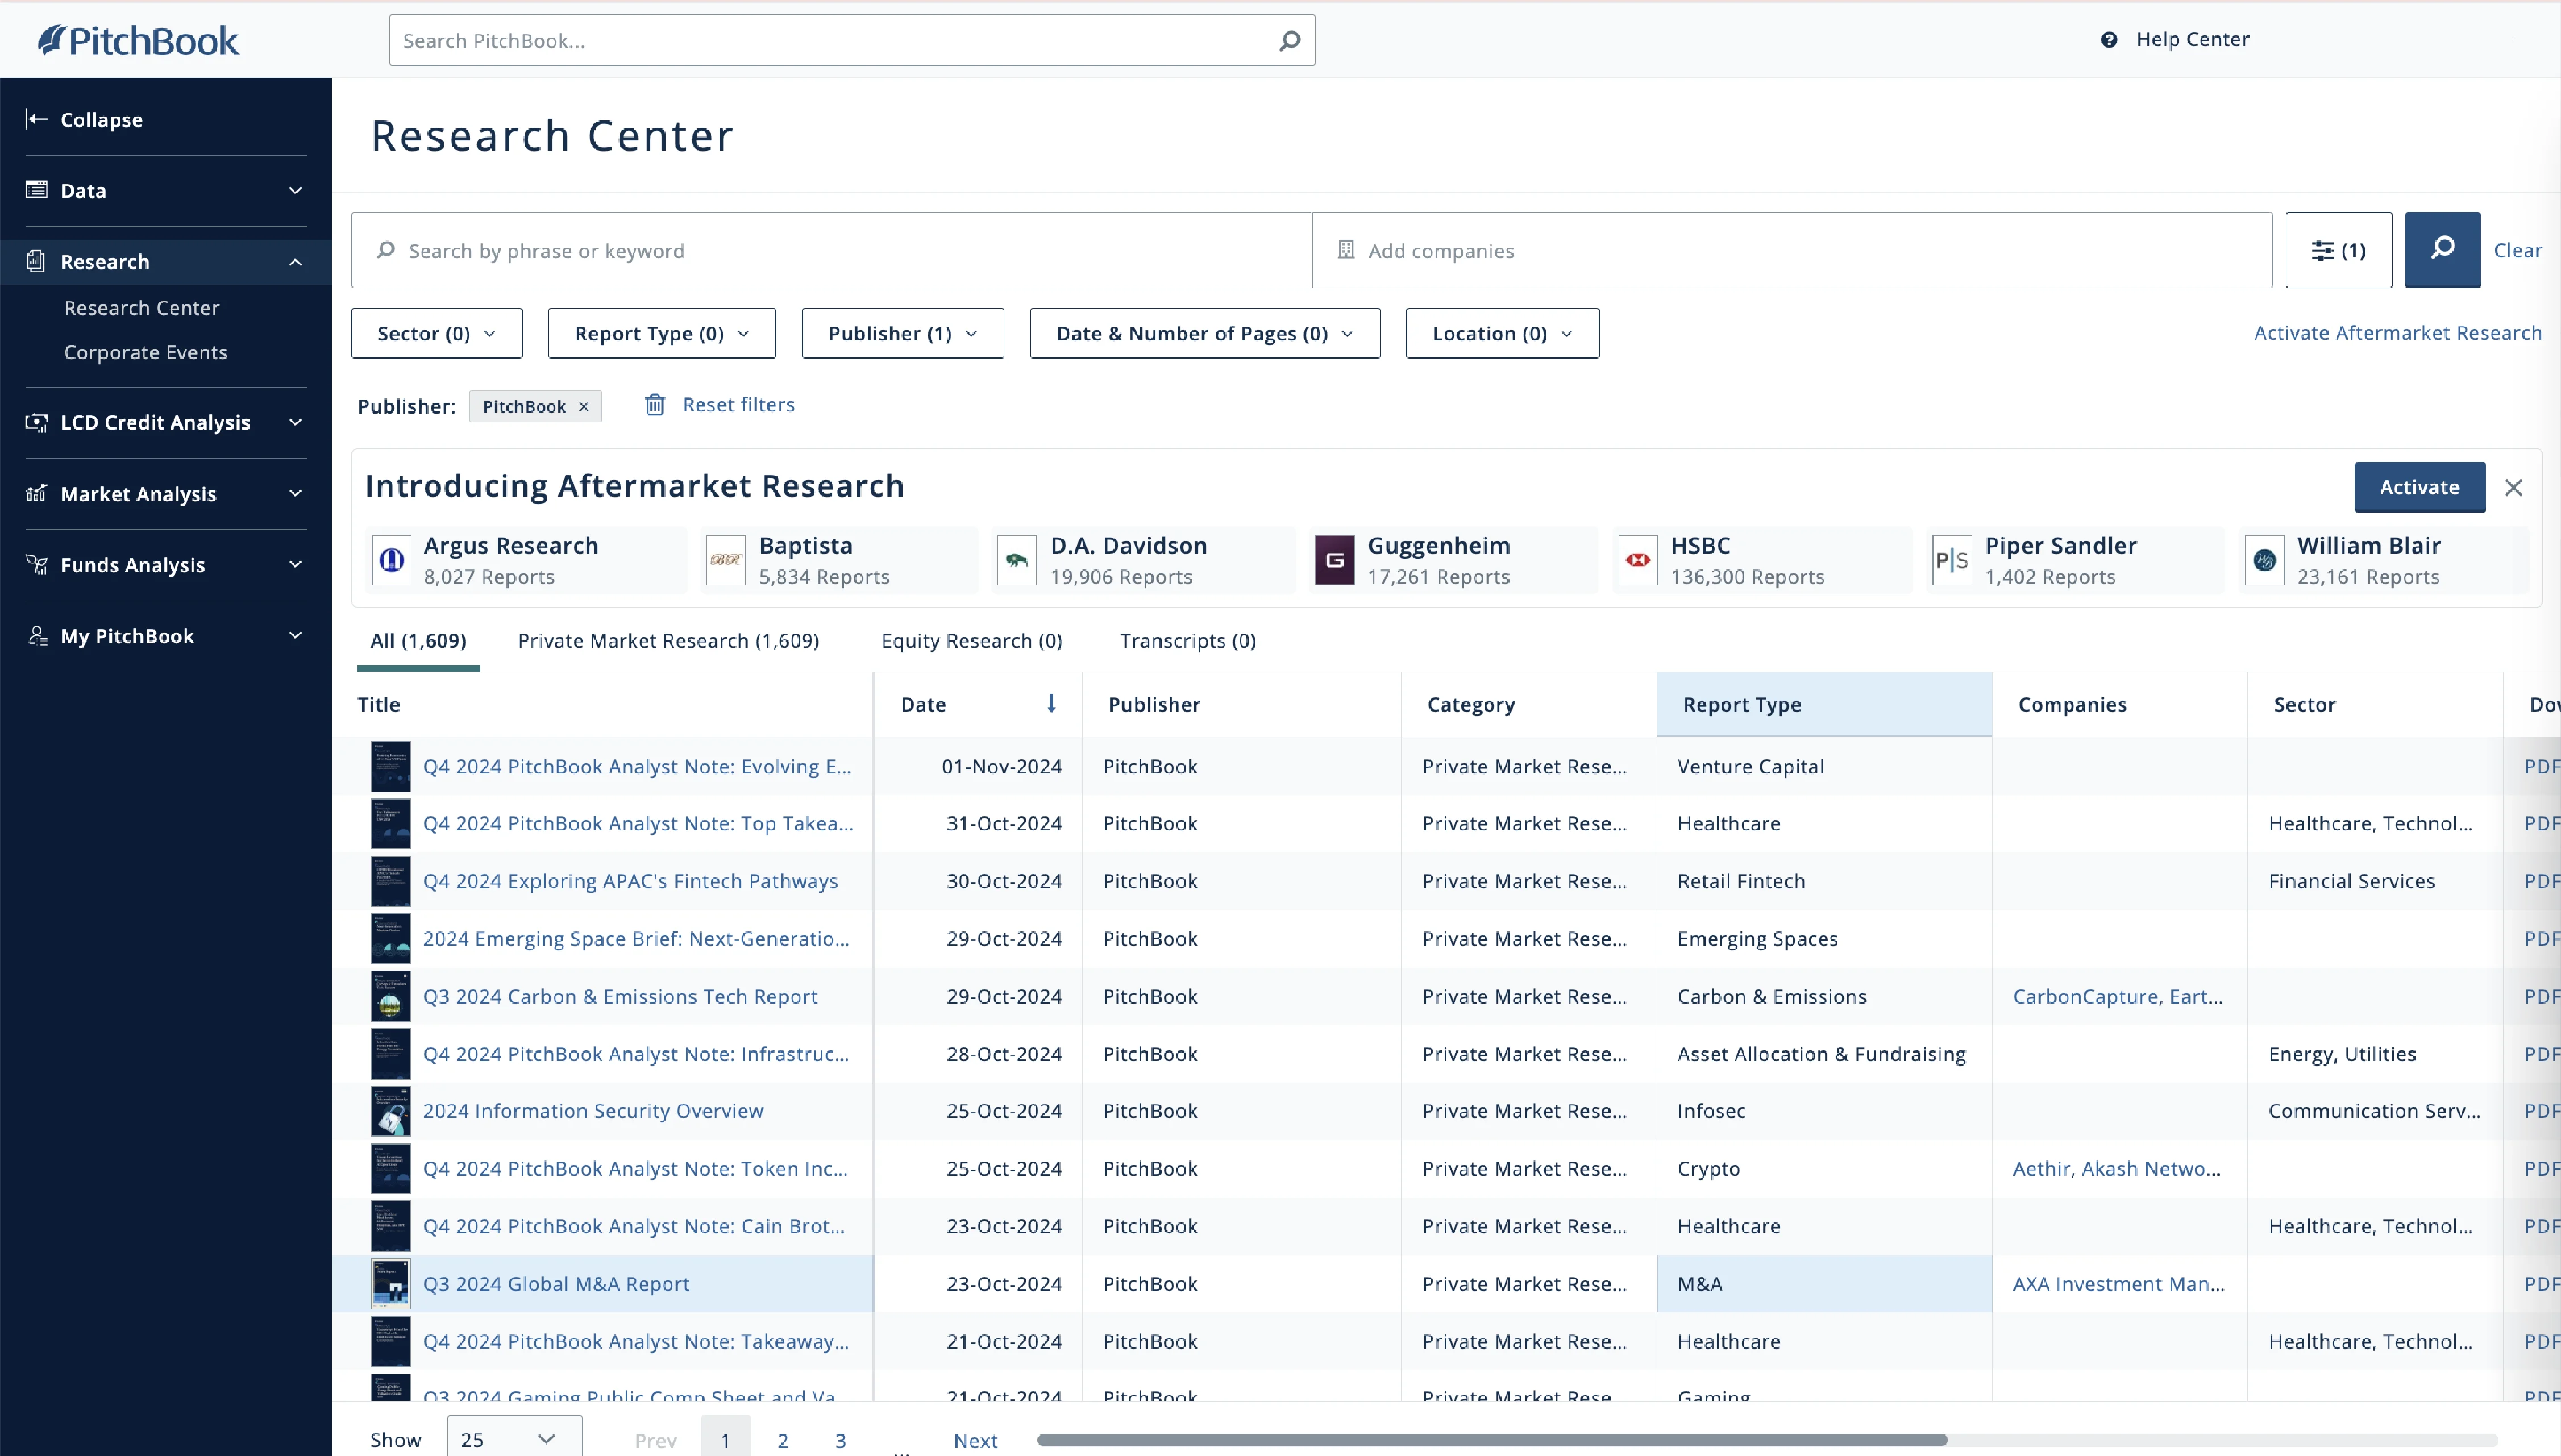Click Reset filters link
This screenshot has width=2561, height=1456.
coord(738,405)
